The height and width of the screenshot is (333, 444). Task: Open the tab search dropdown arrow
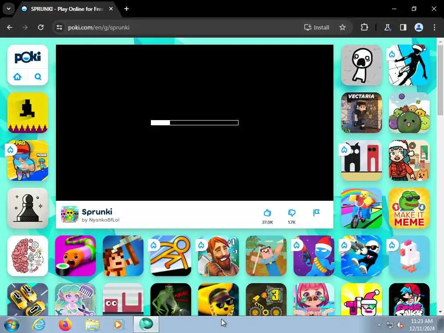click(9, 9)
